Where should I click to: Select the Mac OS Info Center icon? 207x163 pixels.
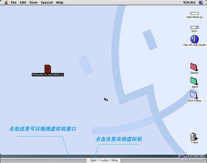tap(194, 39)
